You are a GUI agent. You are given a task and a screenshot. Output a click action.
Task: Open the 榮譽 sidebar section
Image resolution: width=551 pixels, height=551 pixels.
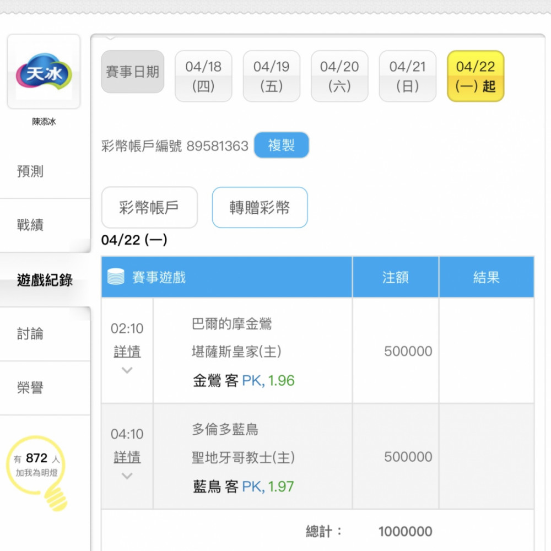[30, 388]
